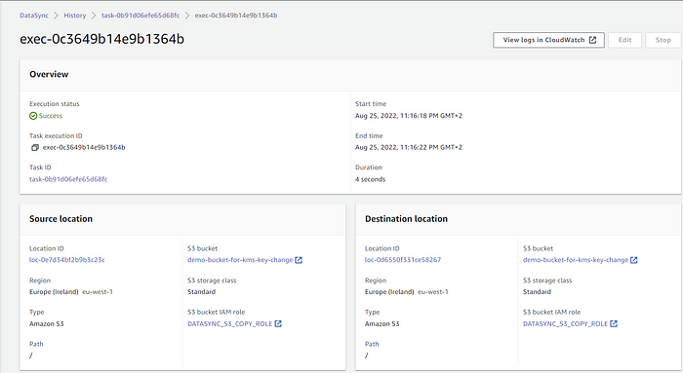The image size is (683, 373).
Task: Copy the task execution ID with the copy icon
Action: (35, 147)
